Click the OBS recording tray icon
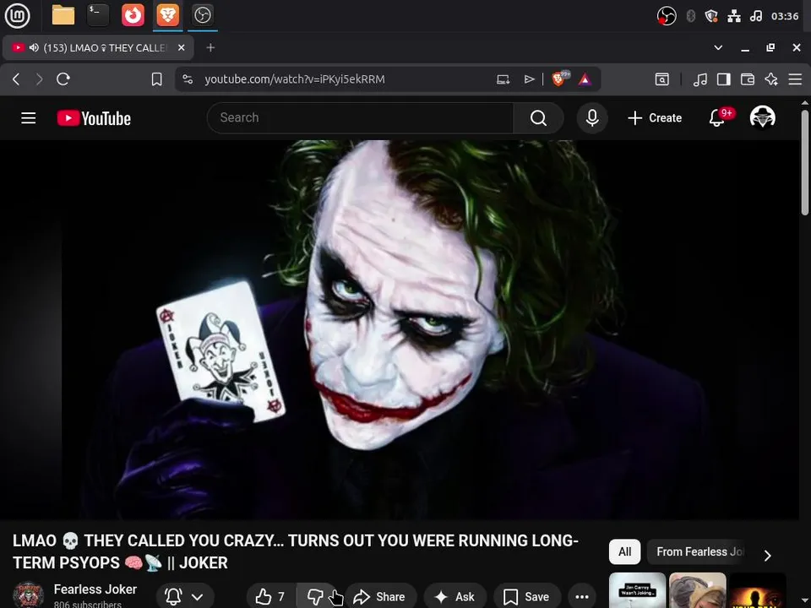 [667, 16]
